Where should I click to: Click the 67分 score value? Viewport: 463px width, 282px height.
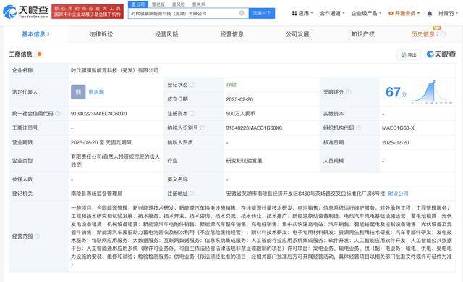[396, 92]
